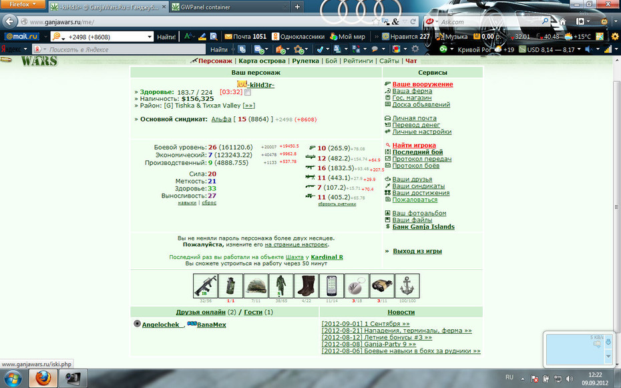
Task: Open friend Angelochek_ profile link
Action: [162, 325]
